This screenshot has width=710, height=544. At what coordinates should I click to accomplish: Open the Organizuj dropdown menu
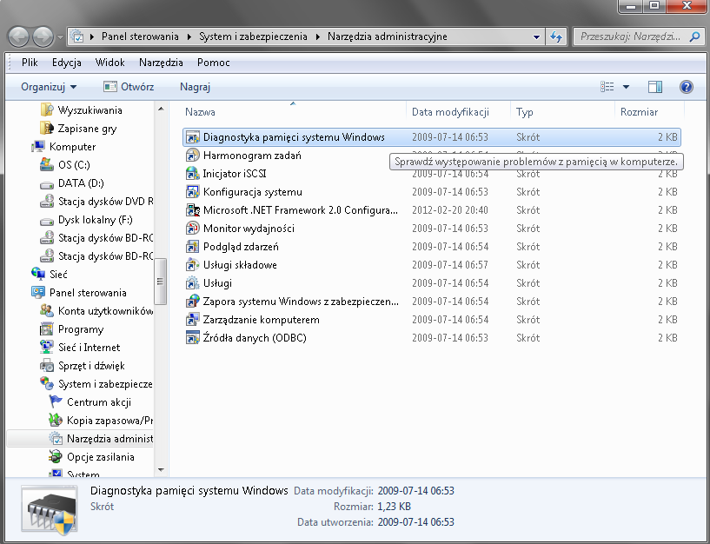pos(49,87)
